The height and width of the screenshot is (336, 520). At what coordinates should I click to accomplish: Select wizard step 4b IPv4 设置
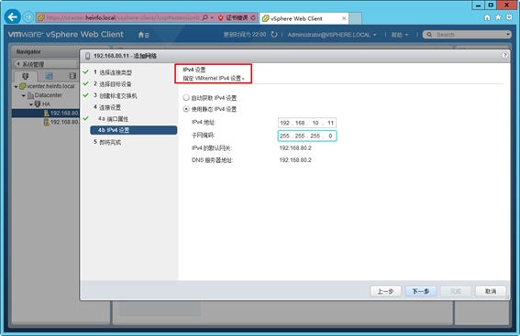pos(133,130)
